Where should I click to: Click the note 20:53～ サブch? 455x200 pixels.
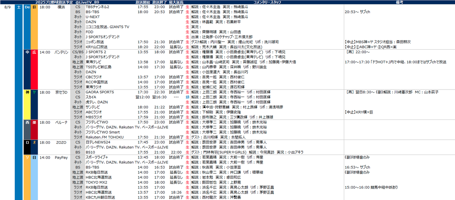tap(357, 12)
